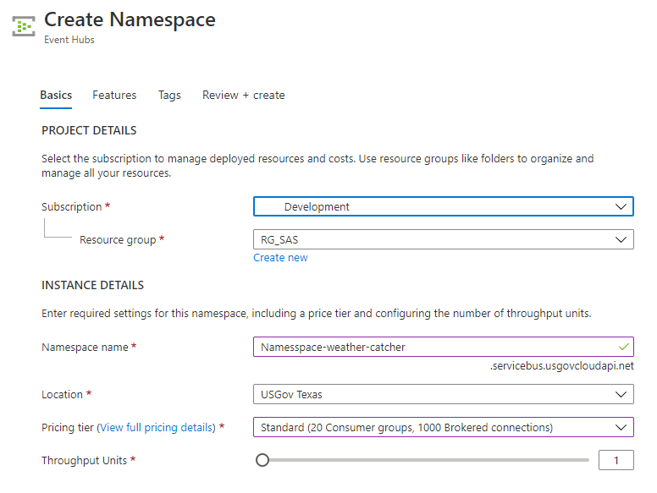Image resolution: width=657 pixels, height=493 pixels.
Task: Click the Create Namespace title
Action: 130,19
